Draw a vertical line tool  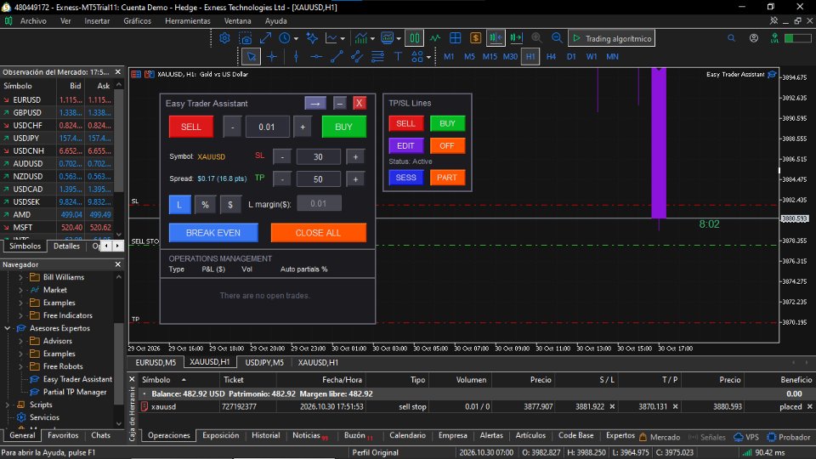tap(296, 57)
